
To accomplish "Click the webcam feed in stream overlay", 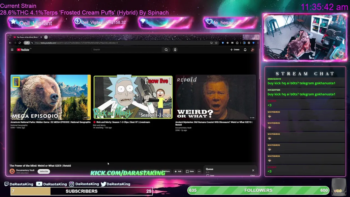I will coord(305,37).
